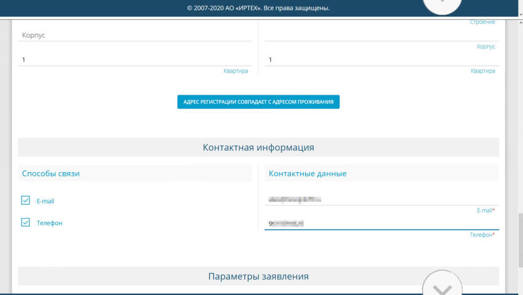Click the Телефон label under Способы связи
This screenshot has width=523, height=295.
(x=49, y=223)
